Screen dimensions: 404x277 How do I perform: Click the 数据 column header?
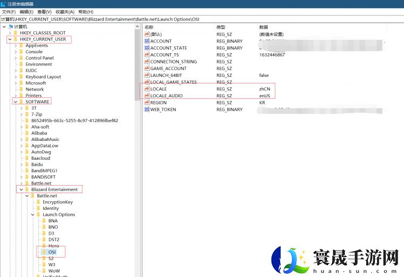[x=263, y=27]
